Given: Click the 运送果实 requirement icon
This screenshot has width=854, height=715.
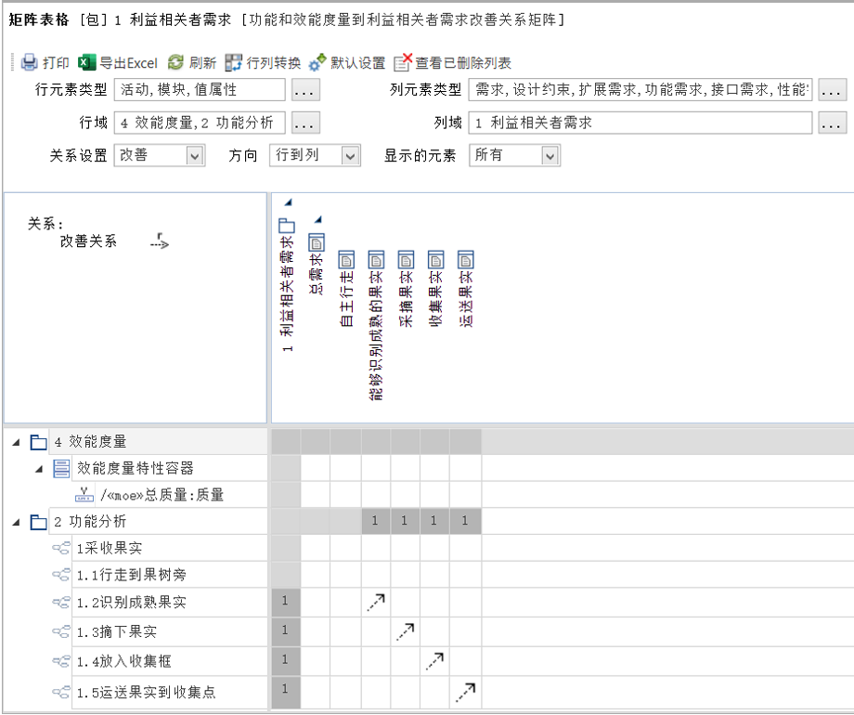Looking at the screenshot, I should 466,259.
